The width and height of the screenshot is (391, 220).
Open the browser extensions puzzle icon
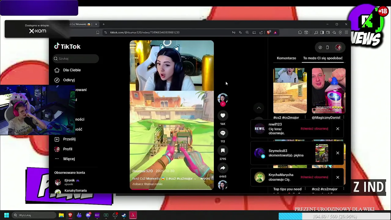pos(300,32)
